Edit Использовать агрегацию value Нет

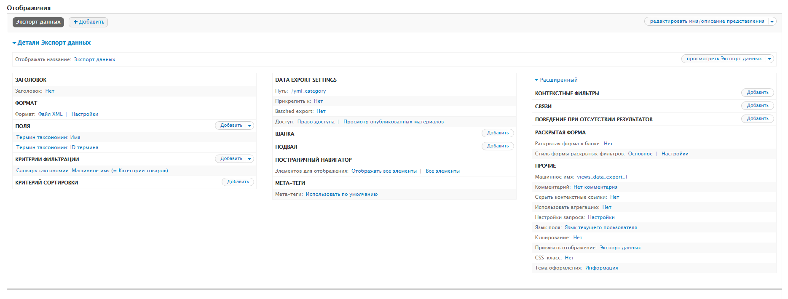[607, 207]
